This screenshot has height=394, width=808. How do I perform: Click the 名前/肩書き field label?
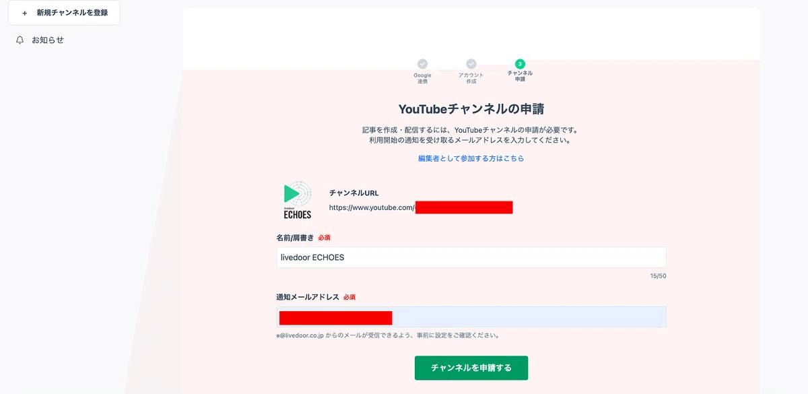pos(295,238)
